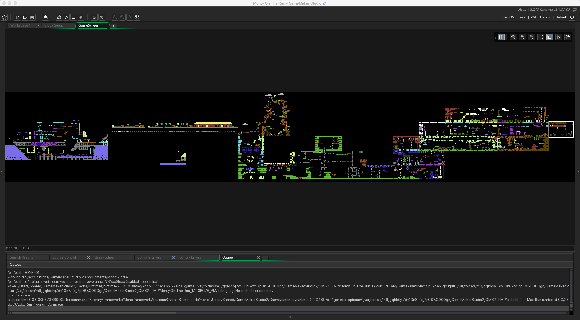The height and width of the screenshot is (320, 580).
Task: Click the Output panel header label
Action: point(15,264)
